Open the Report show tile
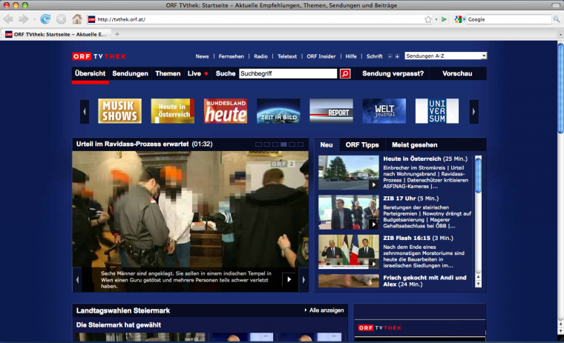This screenshot has height=343, width=564. point(331,111)
